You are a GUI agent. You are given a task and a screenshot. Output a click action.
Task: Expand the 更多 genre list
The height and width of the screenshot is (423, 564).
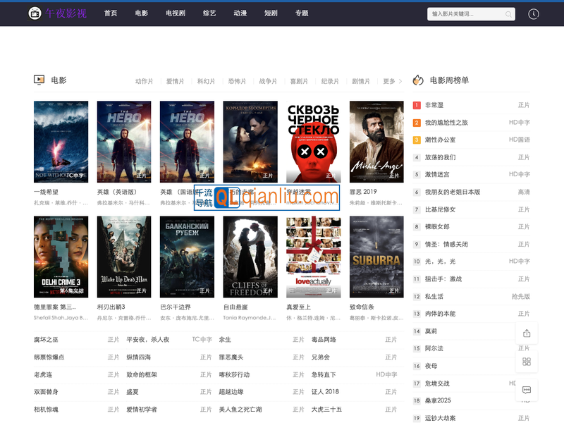(390, 80)
